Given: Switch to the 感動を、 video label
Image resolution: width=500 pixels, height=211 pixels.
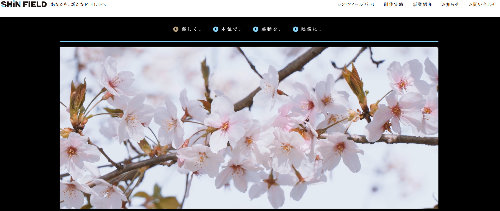Looking at the screenshot, I should click(271, 29).
